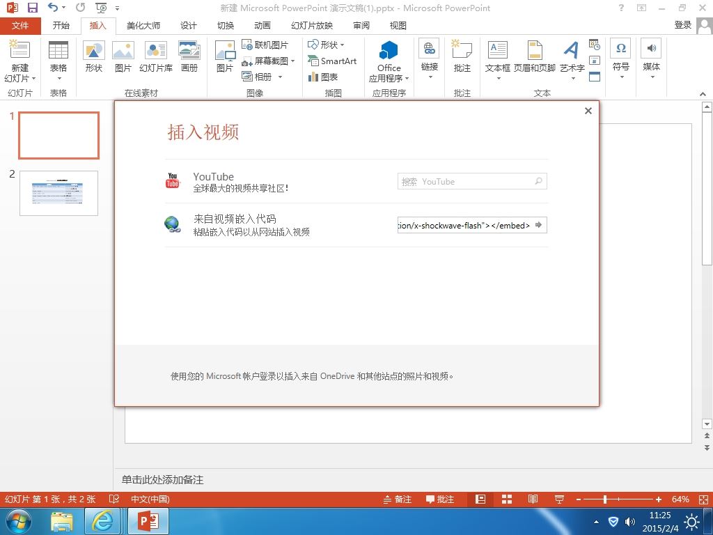Zoom in with plus button
Image resolution: width=713 pixels, height=535 pixels.
point(659,499)
